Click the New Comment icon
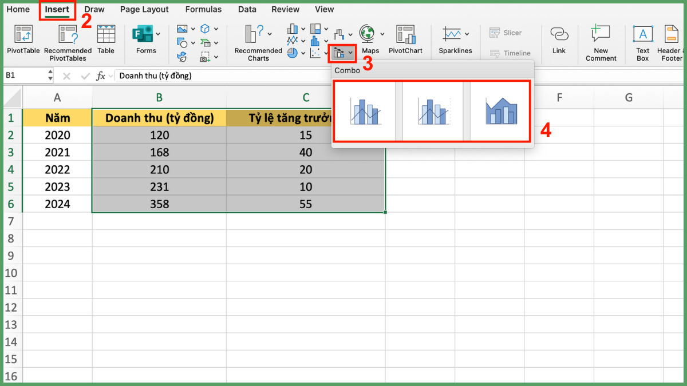Viewport: 687px width, 386px height. pyautogui.click(x=601, y=34)
